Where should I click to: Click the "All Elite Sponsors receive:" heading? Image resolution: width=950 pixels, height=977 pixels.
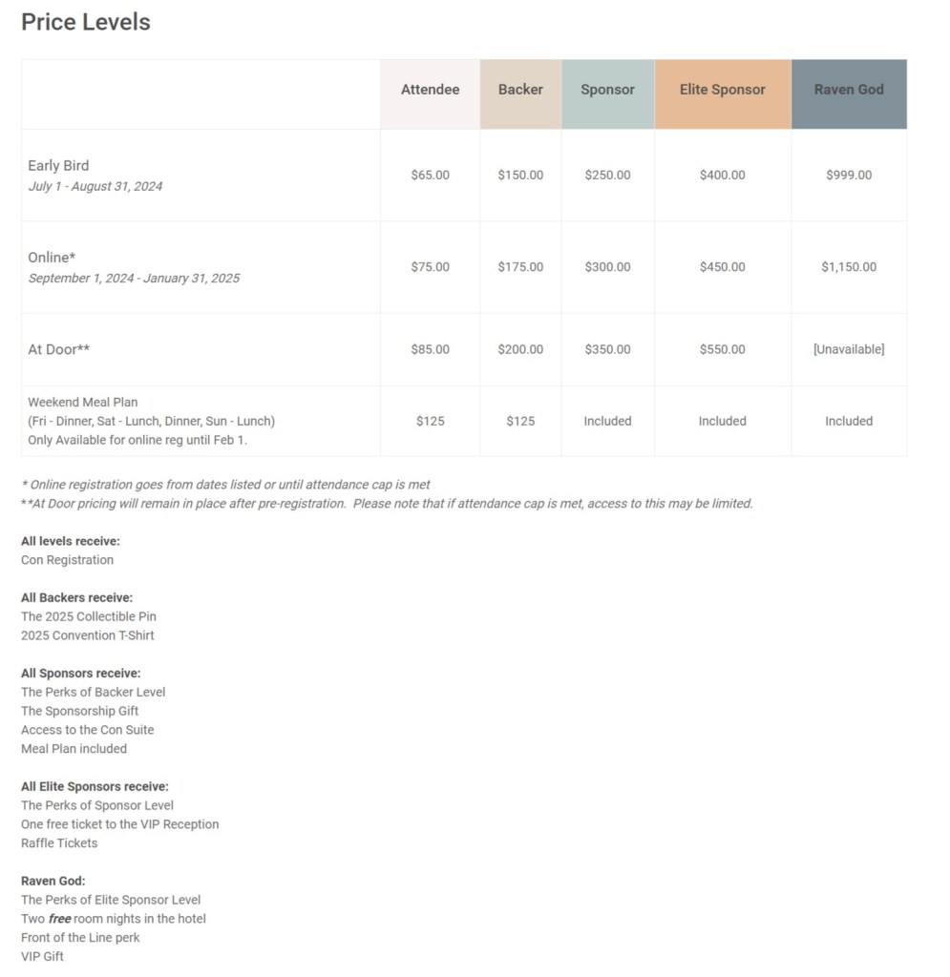[x=95, y=786]
